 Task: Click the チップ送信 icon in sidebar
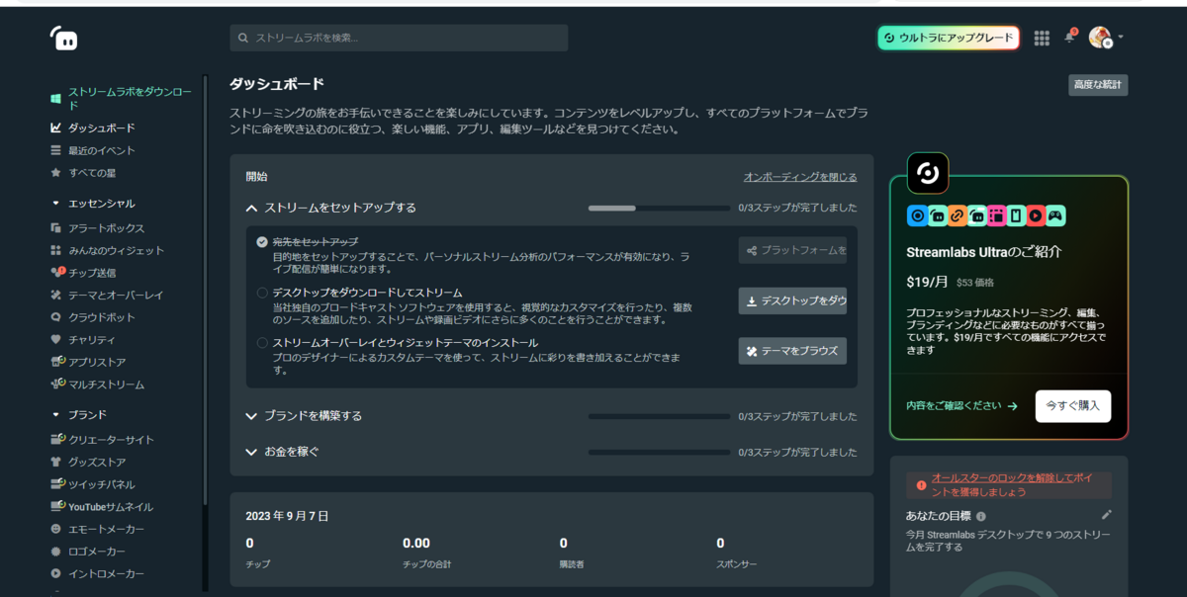[57, 272]
